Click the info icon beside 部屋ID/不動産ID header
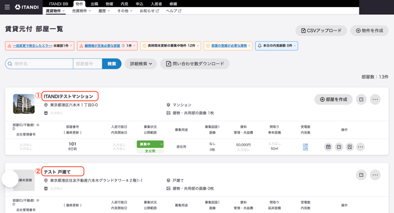 [38, 125]
